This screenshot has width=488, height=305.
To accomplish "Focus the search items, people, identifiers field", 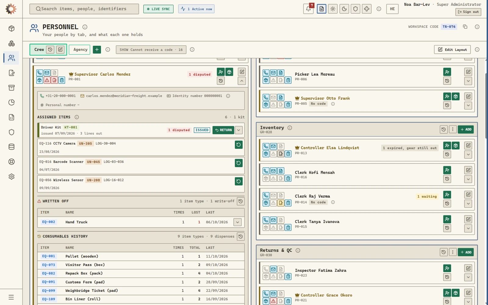I will pyautogui.click(x=84, y=9).
